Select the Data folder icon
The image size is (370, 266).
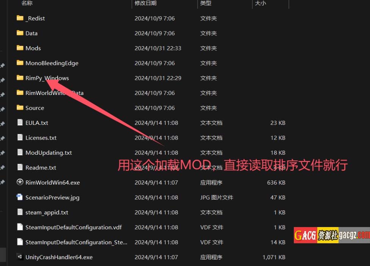[20, 33]
